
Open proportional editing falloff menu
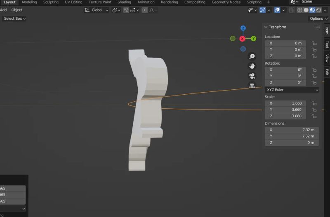[153, 10]
